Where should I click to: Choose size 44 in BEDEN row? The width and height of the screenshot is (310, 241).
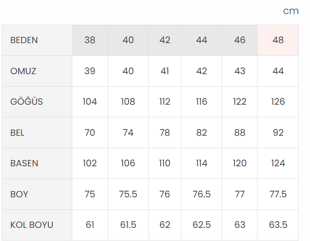pyautogui.click(x=202, y=40)
